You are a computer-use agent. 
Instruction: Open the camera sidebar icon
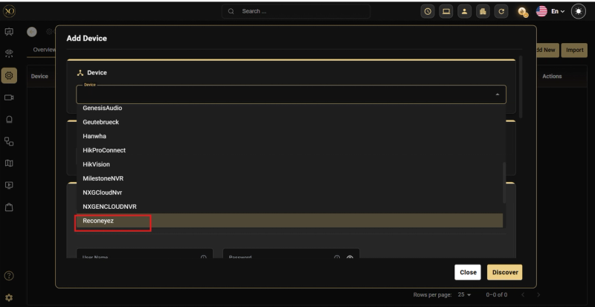tap(9, 97)
